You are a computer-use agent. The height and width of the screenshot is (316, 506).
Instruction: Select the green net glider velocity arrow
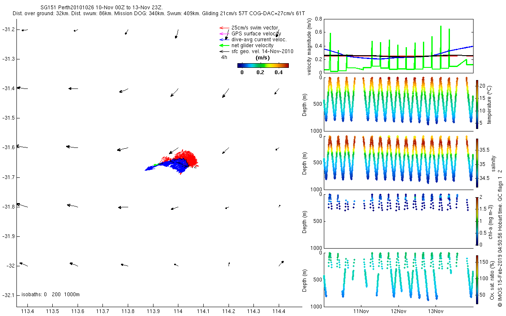click(x=223, y=45)
